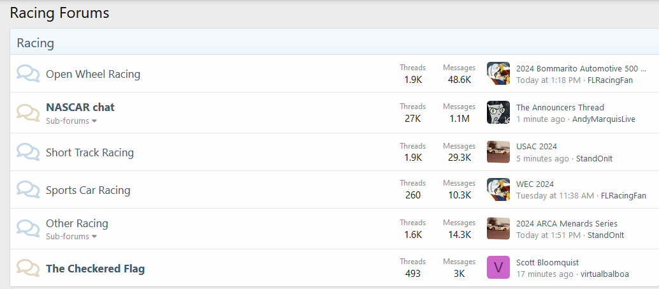This screenshot has height=289, width=659.
Task: Click the Sports Car Racing bubble icon
Action: point(27,190)
